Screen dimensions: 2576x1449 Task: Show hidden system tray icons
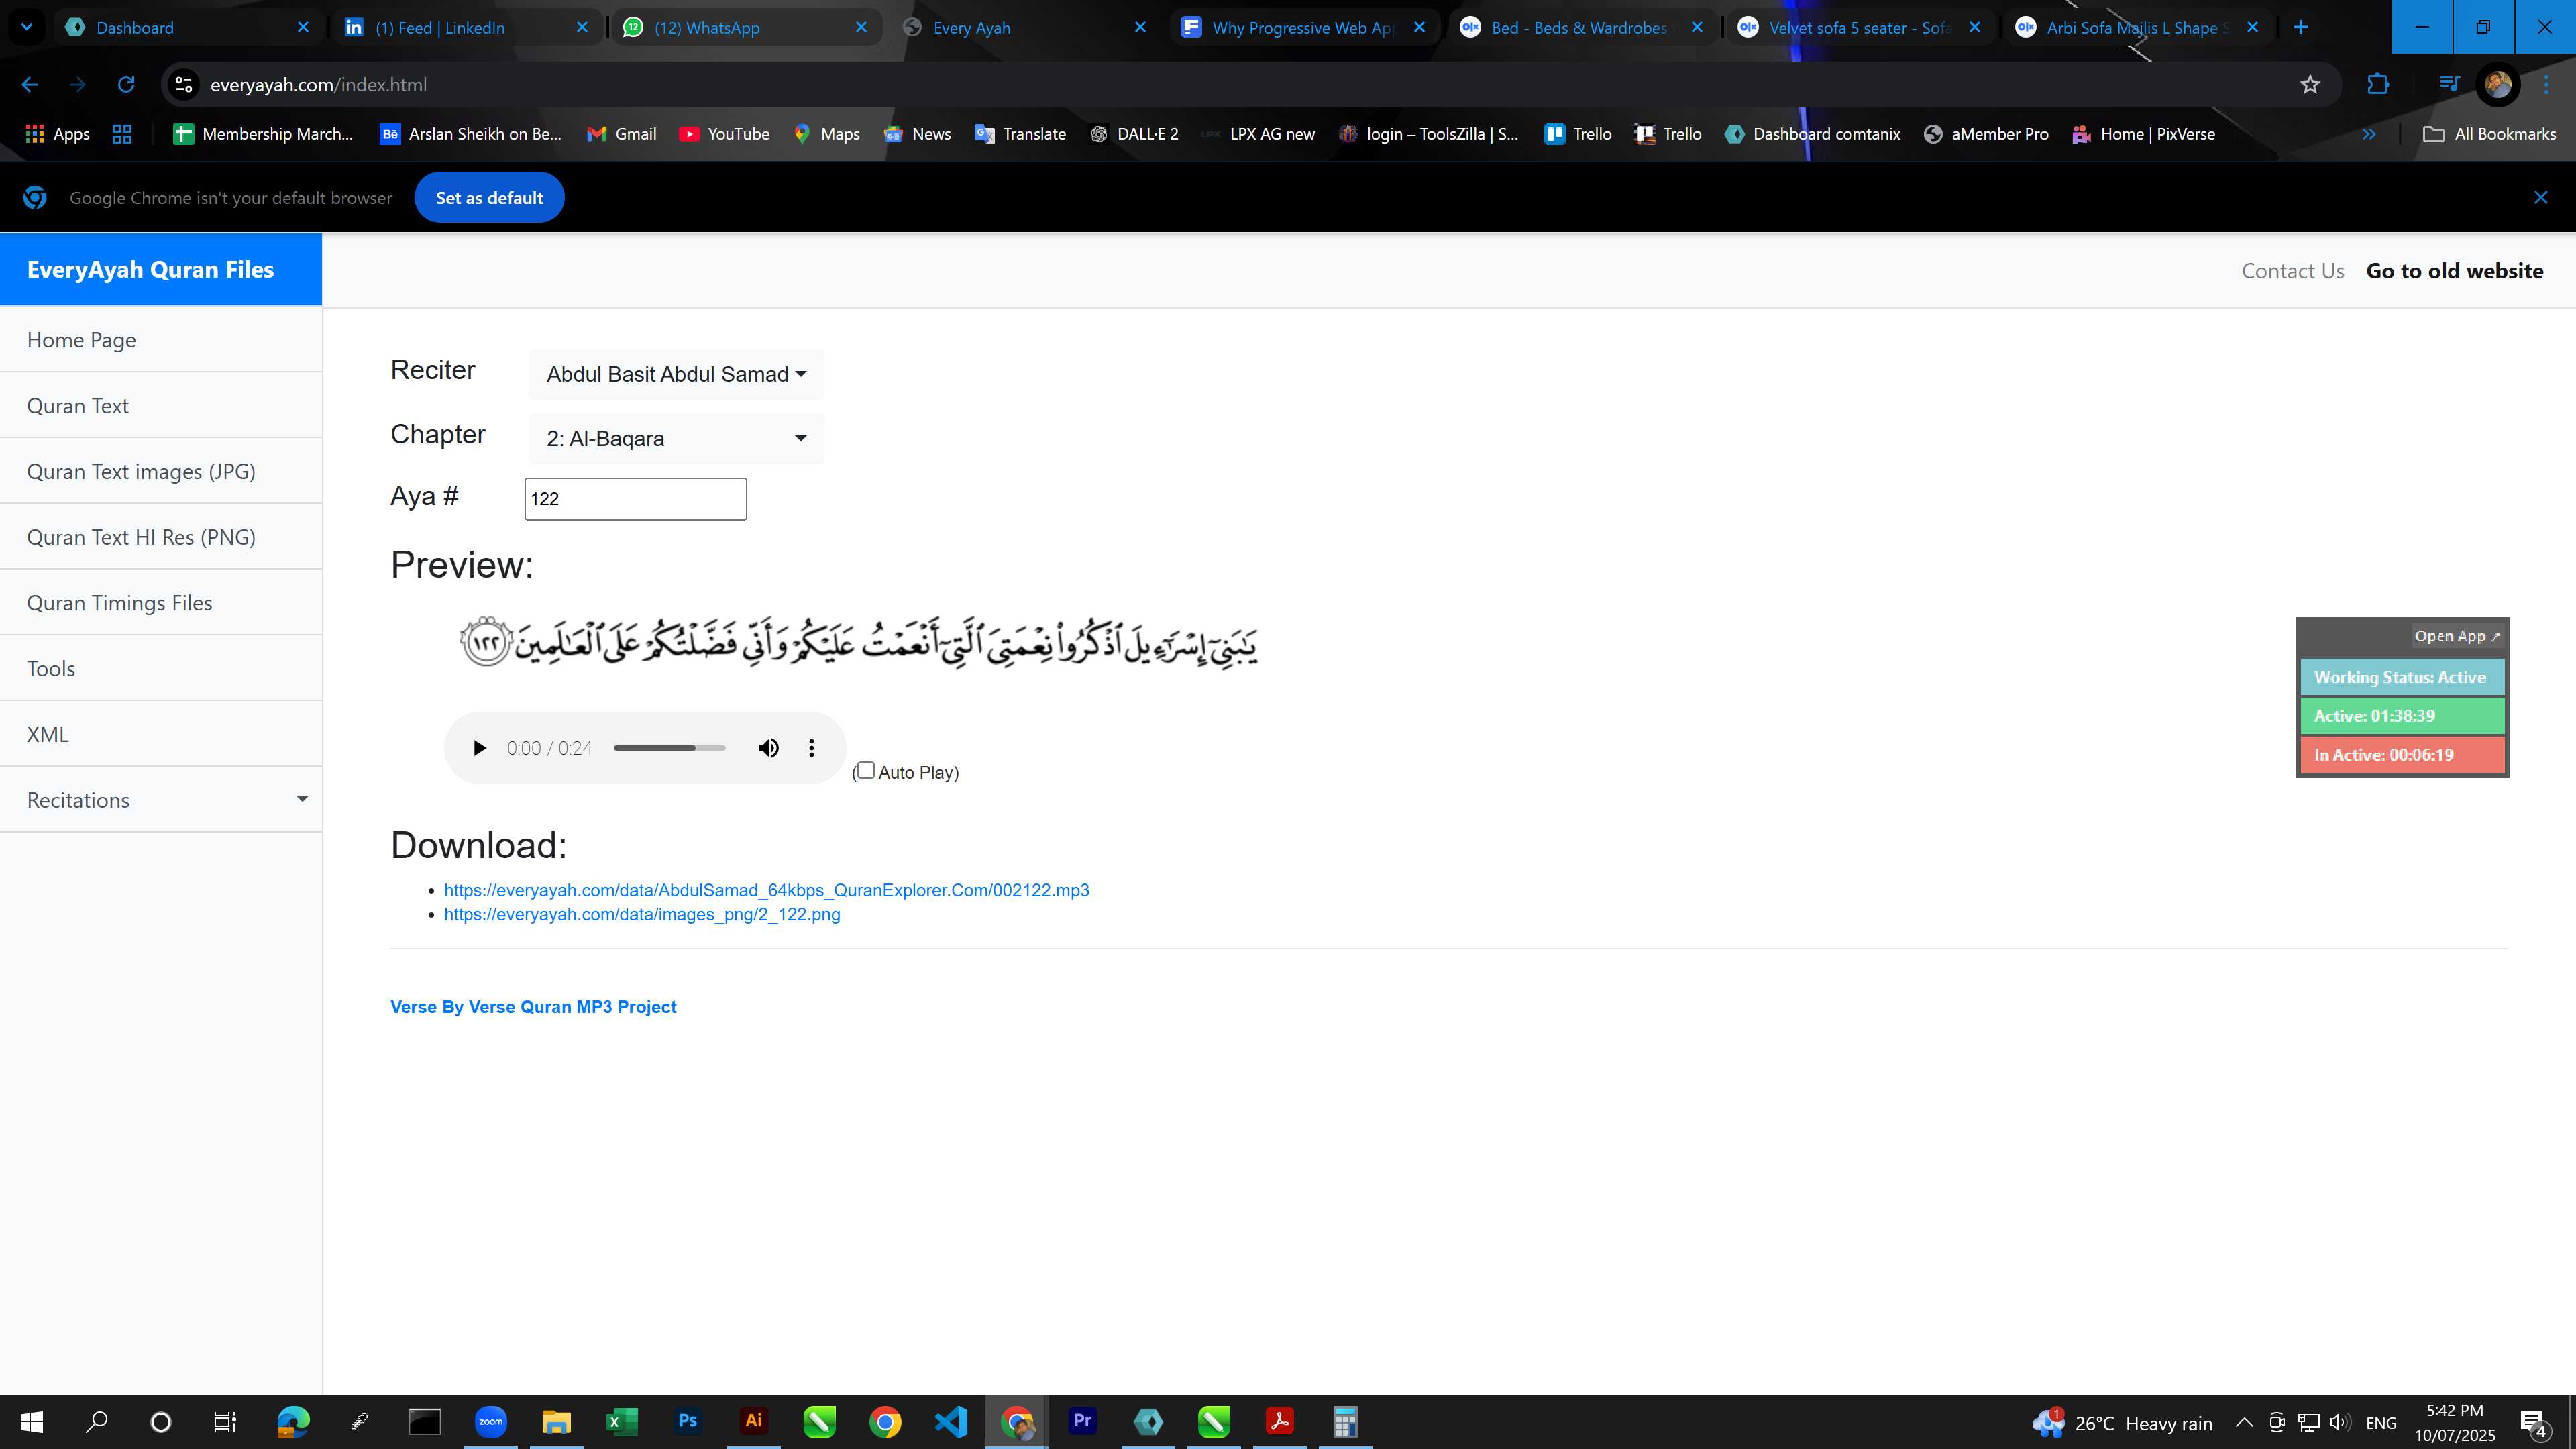(x=2244, y=1423)
